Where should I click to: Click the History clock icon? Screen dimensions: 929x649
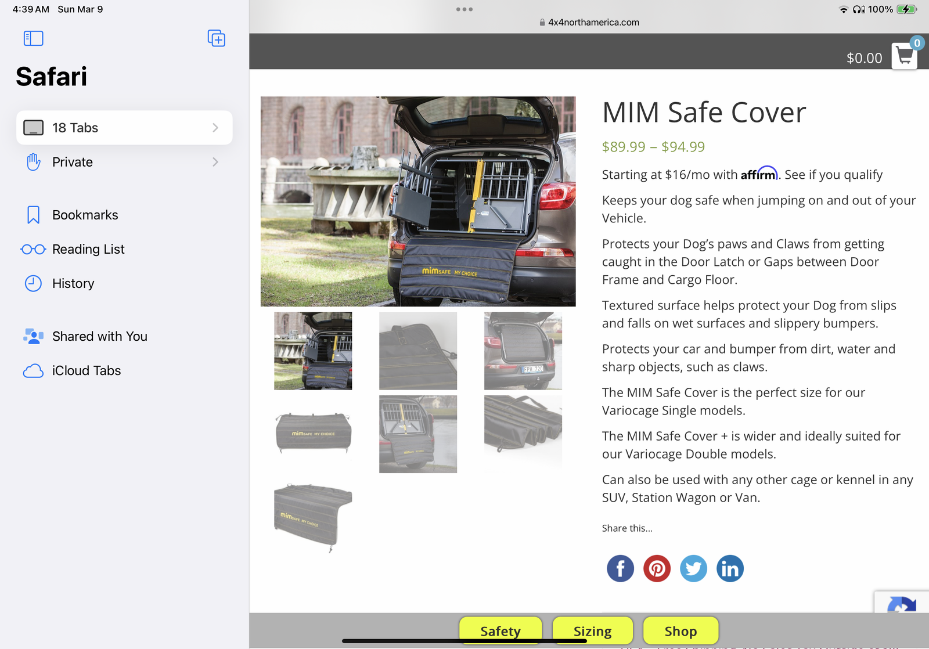(33, 283)
